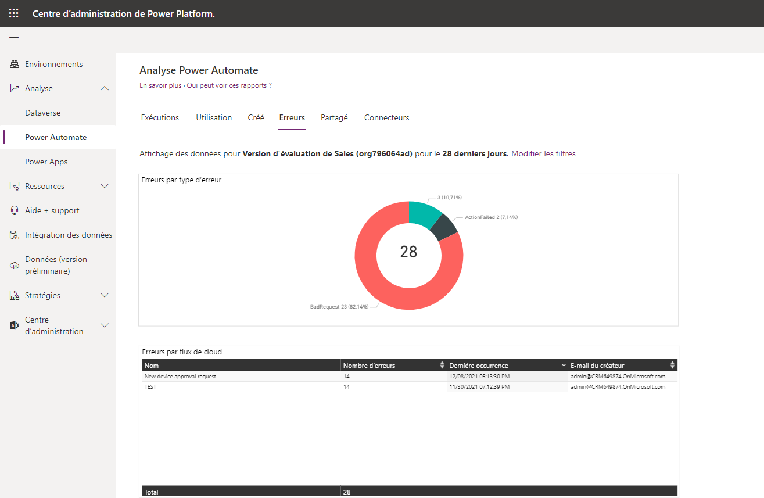Click the 3 (10,71%) chart label
This screenshot has height=498, width=764.
pyautogui.click(x=449, y=198)
